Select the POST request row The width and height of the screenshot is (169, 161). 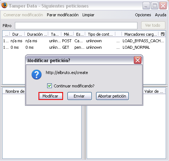coord(84,41)
